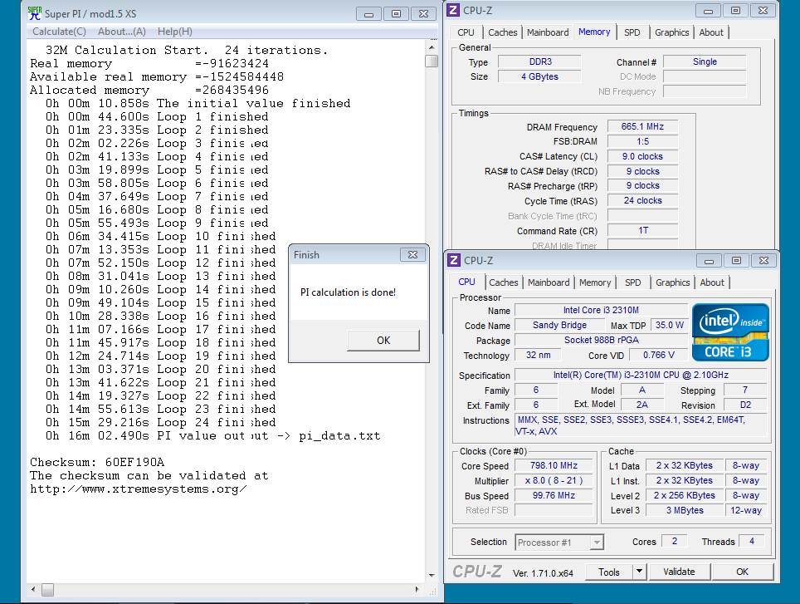
Task: Click the Checksum: 60EF190A line in Super PI
Action: tap(97, 462)
